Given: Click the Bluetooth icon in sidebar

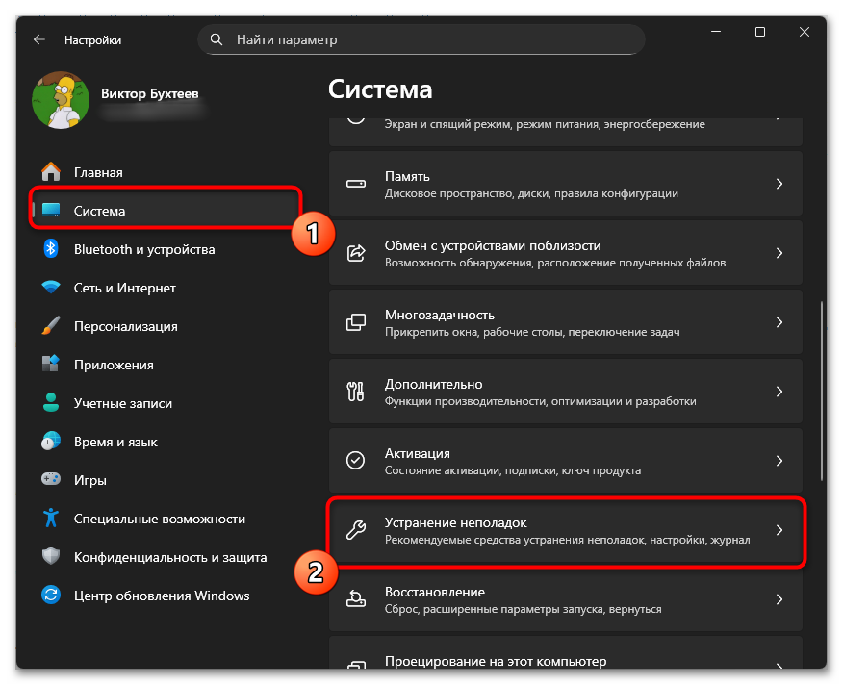Looking at the screenshot, I should pyautogui.click(x=51, y=249).
